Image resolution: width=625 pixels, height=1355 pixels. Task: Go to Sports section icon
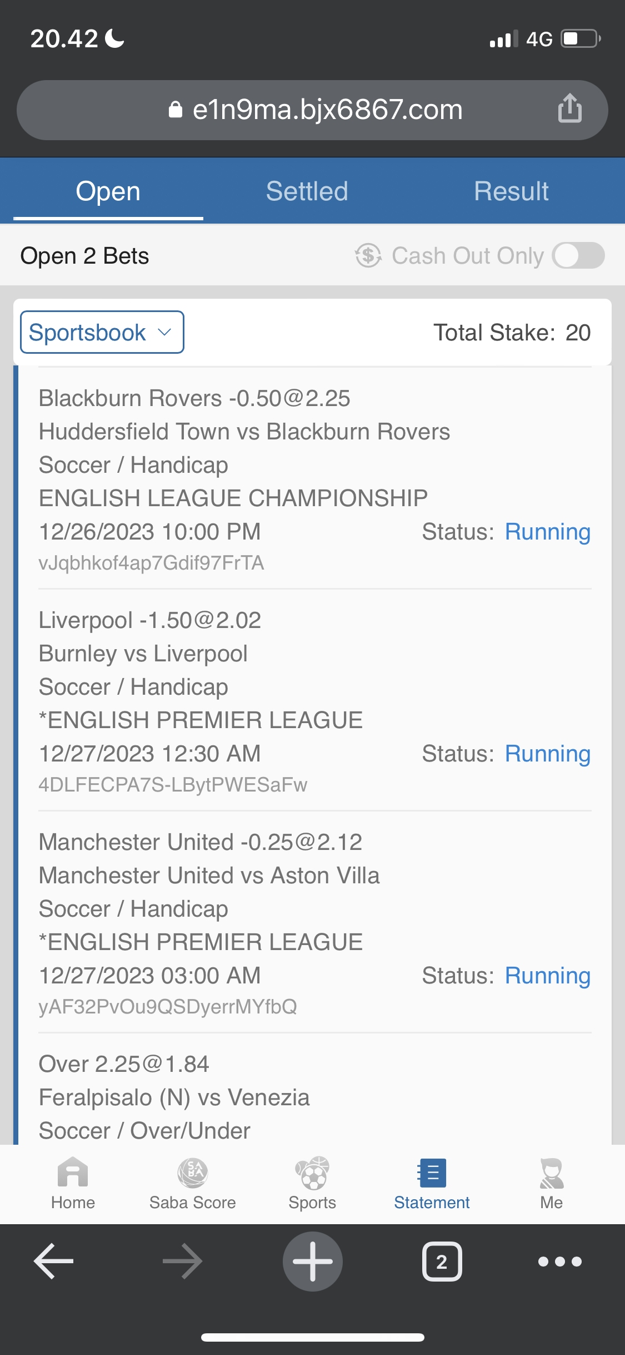312,1172
